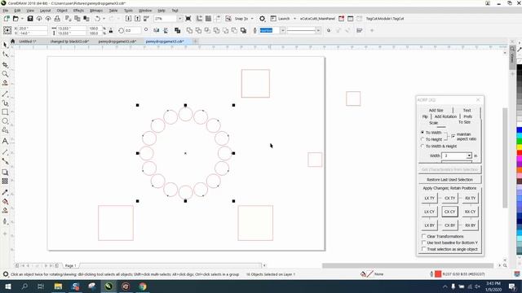522x293 pixels.
Task: Select the Ellipse tool
Action: [x=5, y=121]
